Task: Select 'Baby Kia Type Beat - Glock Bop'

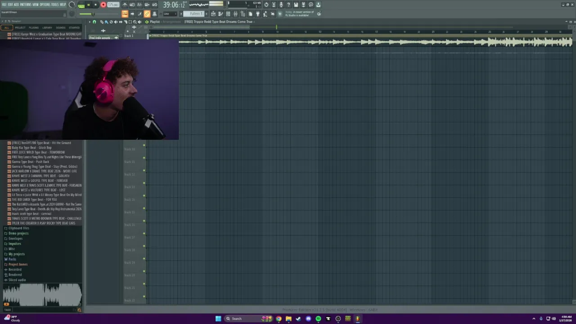Action: [x=31, y=148]
